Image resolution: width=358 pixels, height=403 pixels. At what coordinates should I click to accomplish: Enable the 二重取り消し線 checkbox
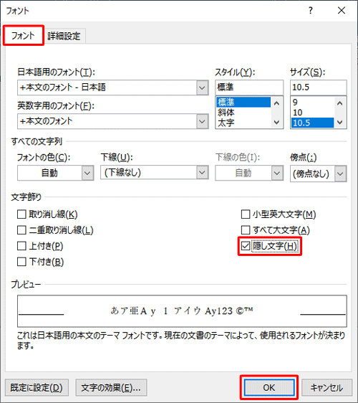pos(21,230)
